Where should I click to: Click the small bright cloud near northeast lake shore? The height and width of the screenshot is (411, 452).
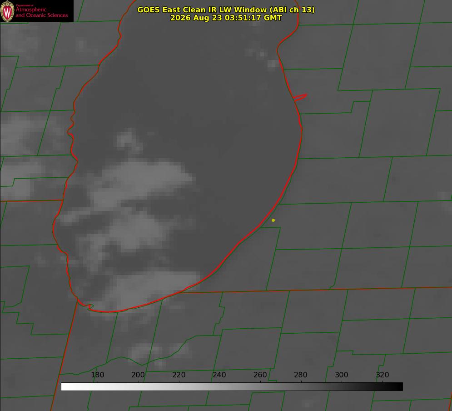(x=272, y=64)
